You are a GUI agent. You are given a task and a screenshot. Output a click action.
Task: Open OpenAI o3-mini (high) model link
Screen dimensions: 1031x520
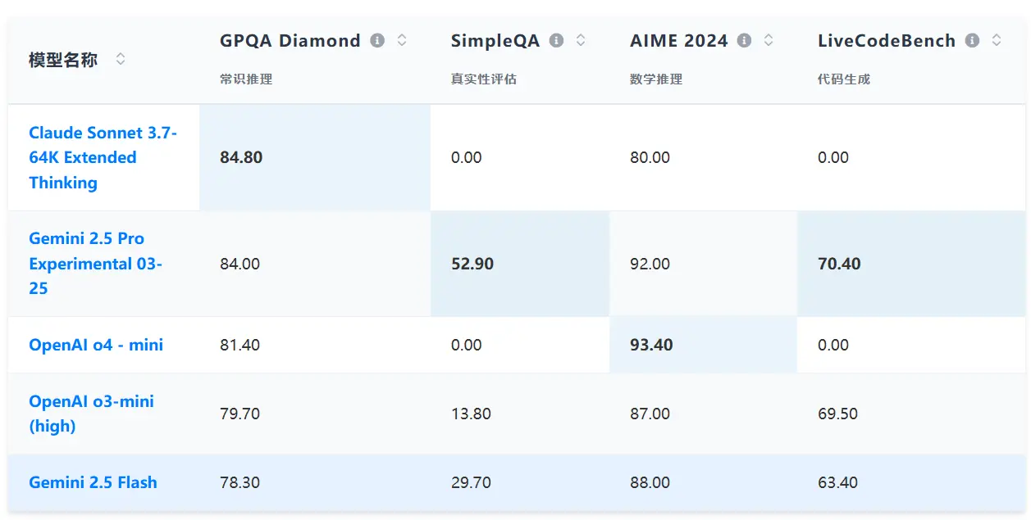(91, 414)
